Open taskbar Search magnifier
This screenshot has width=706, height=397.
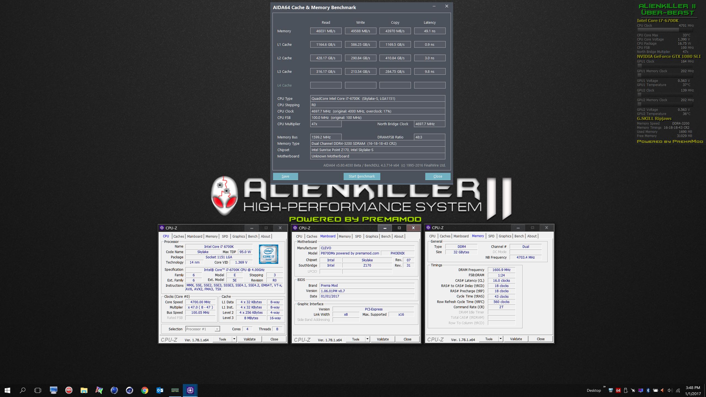[x=23, y=390]
